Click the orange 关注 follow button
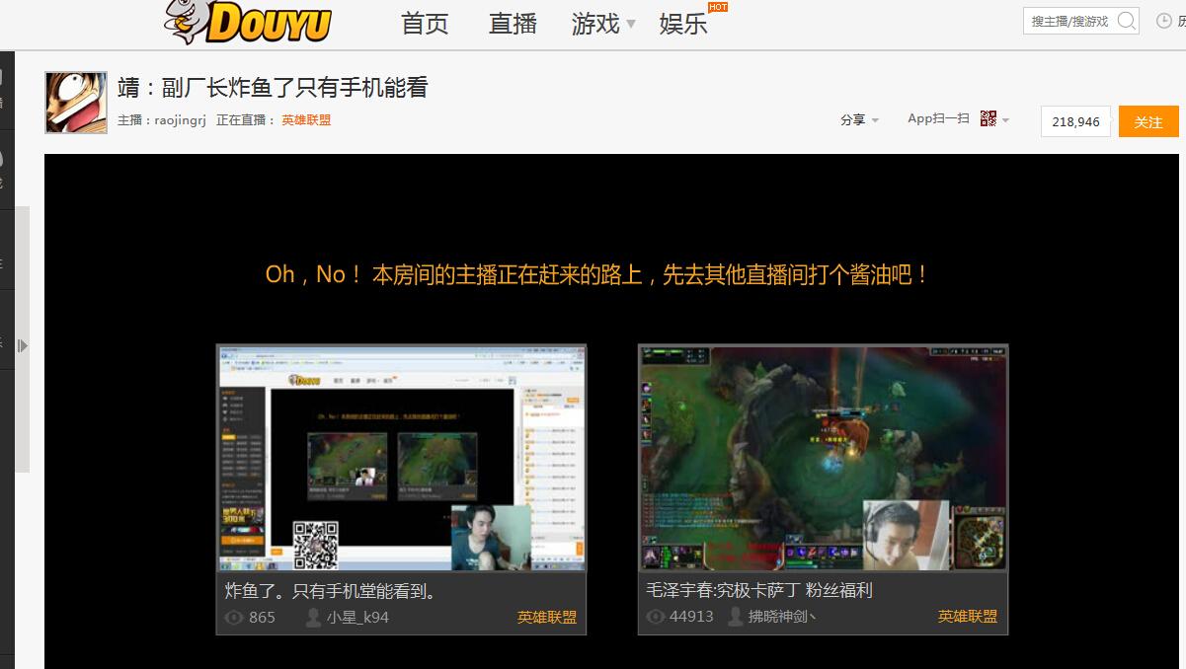The image size is (1186, 669). point(1148,121)
